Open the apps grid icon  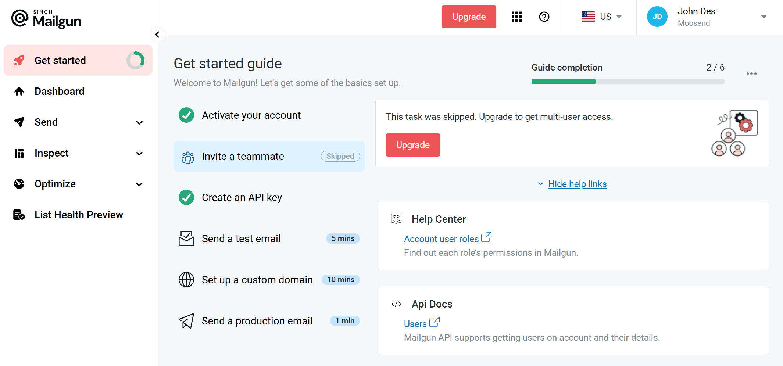pos(516,17)
